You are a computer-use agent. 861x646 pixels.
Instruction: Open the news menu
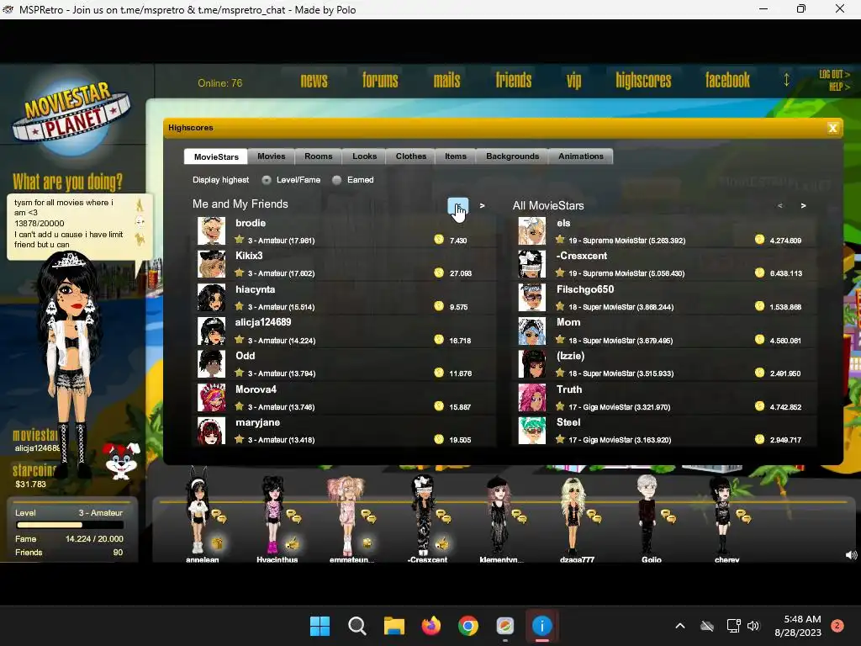pos(314,80)
